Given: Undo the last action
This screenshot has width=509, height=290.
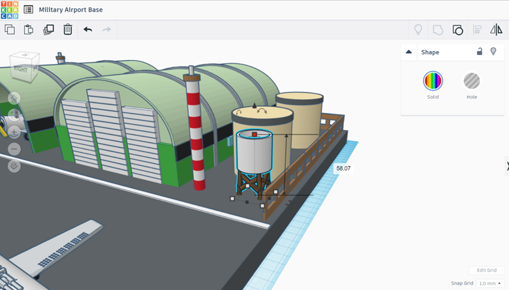Looking at the screenshot, I should (x=87, y=29).
